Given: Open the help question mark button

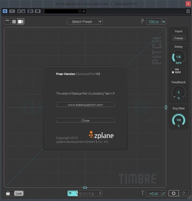Looking at the screenshot, I should (x=184, y=193).
